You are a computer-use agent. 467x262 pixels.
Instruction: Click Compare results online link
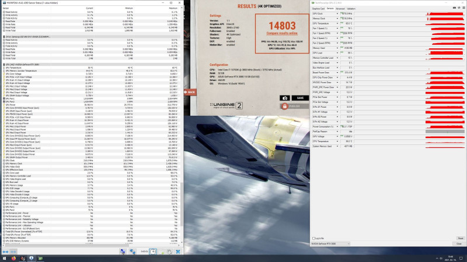[x=282, y=33]
